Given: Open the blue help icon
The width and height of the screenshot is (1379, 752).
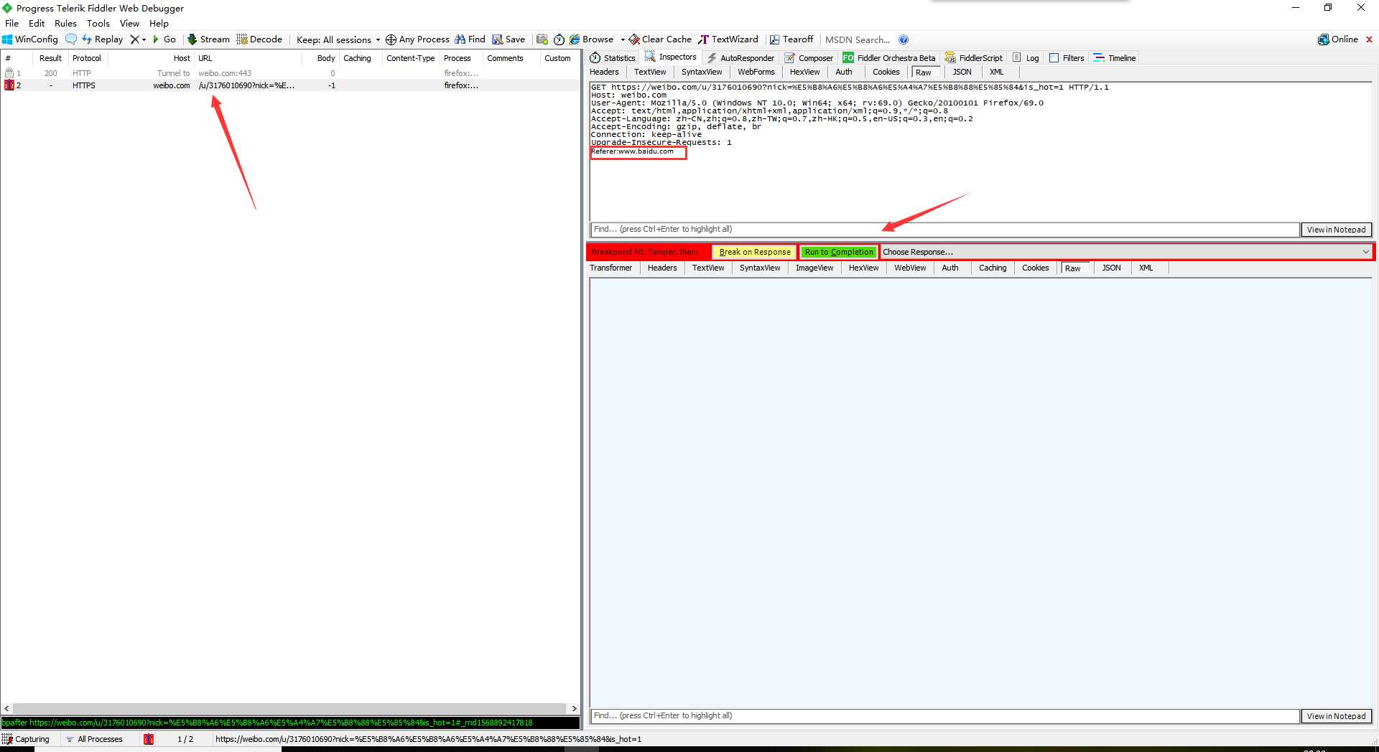Looking at the screenshot, I should tap(904, 39).
